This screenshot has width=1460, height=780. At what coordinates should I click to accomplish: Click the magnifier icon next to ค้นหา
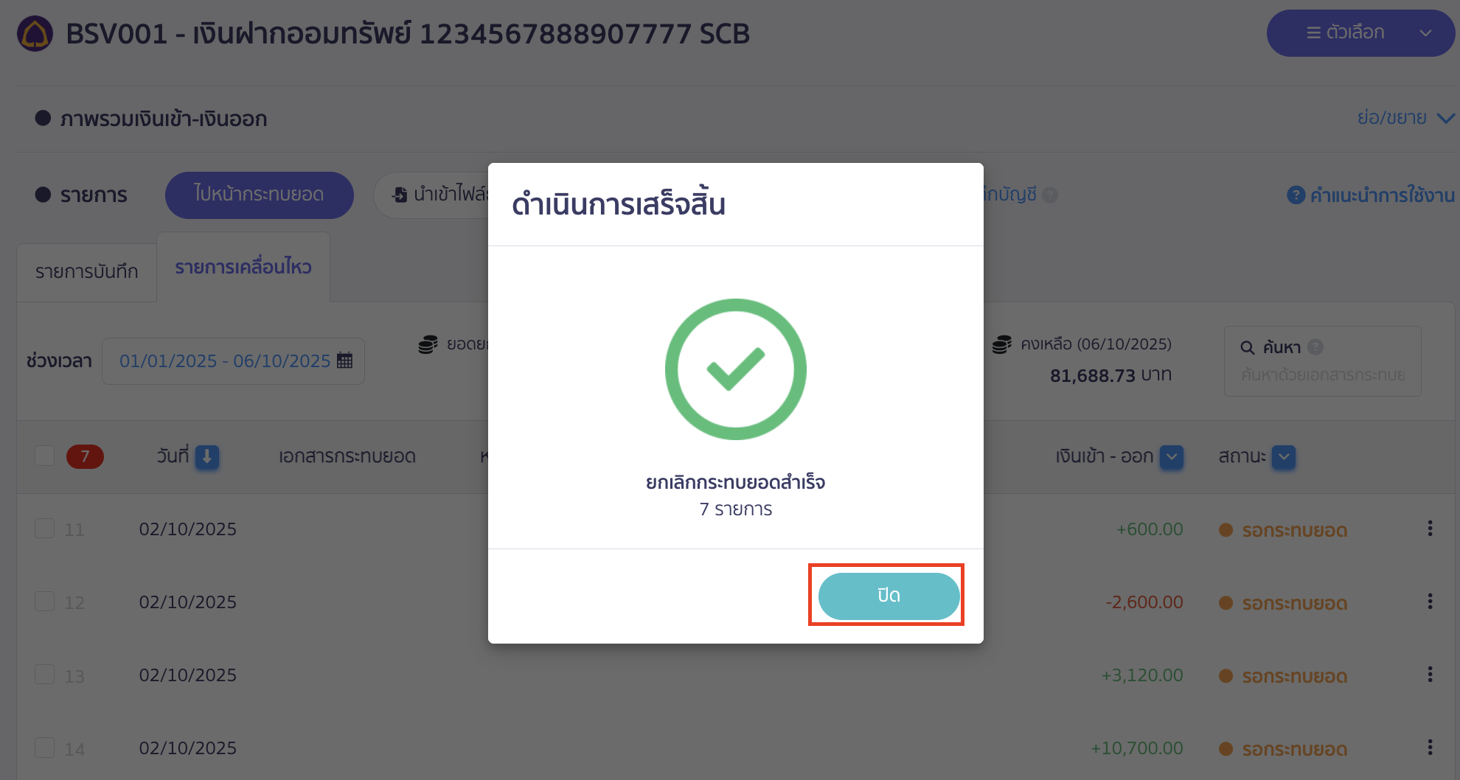tap(1246, 347)
